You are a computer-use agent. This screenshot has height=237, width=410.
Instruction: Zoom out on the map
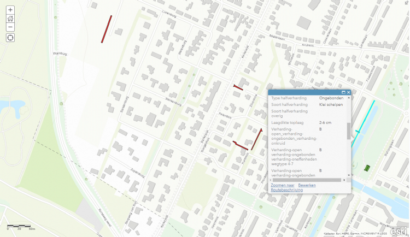click(10, 27)
